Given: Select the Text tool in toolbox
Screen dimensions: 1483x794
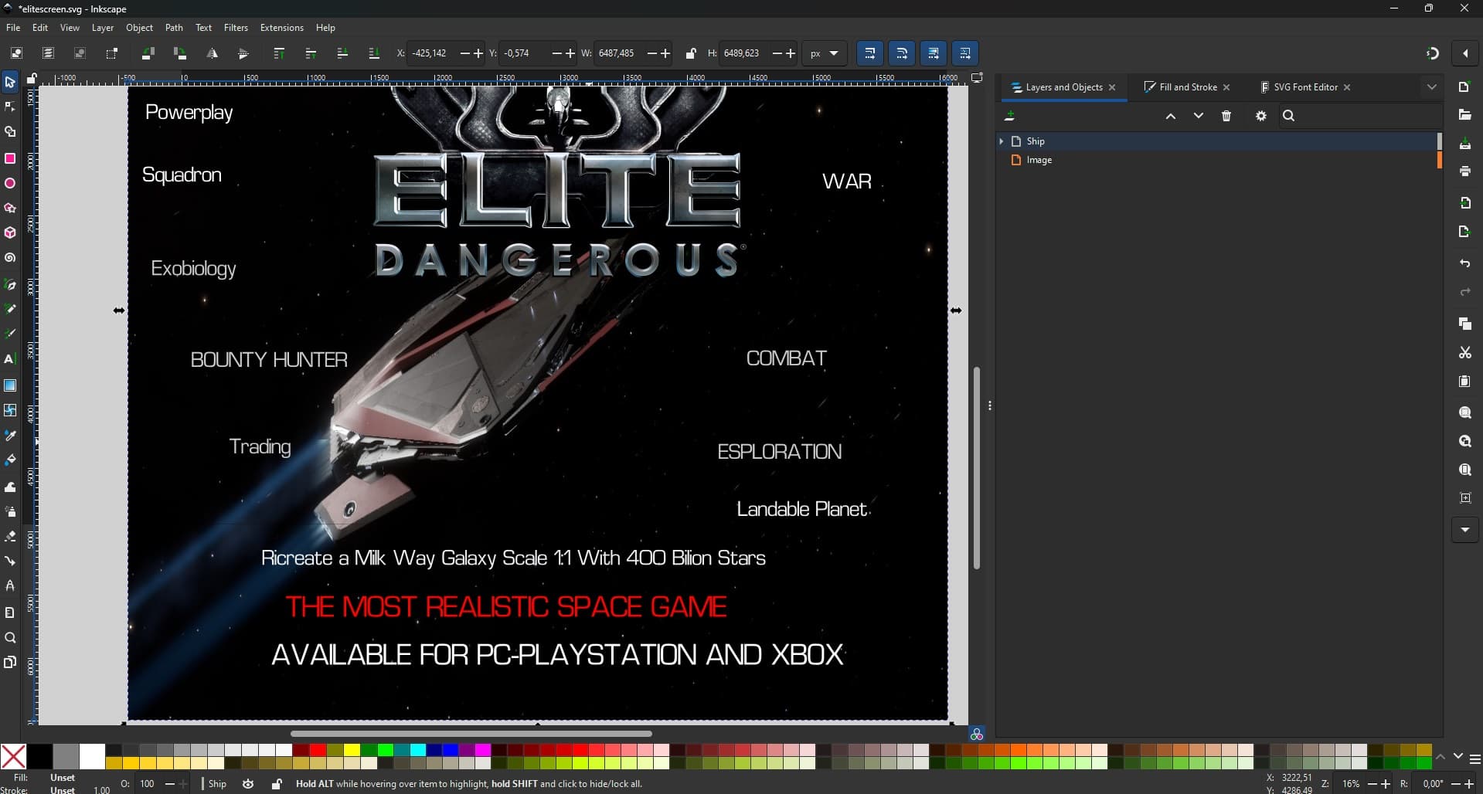Looking at the screenshot, I should point(10,359).
